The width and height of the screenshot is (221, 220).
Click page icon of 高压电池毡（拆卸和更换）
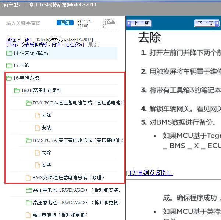coord(28,215)
